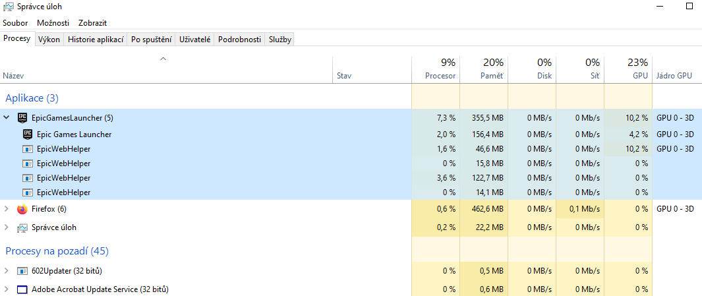The height and width of the screenshot is (296, 702).
Task: Click the Adobe Acrobat Update Service icon
Action: pyautogui.click(x=23, y=289)
